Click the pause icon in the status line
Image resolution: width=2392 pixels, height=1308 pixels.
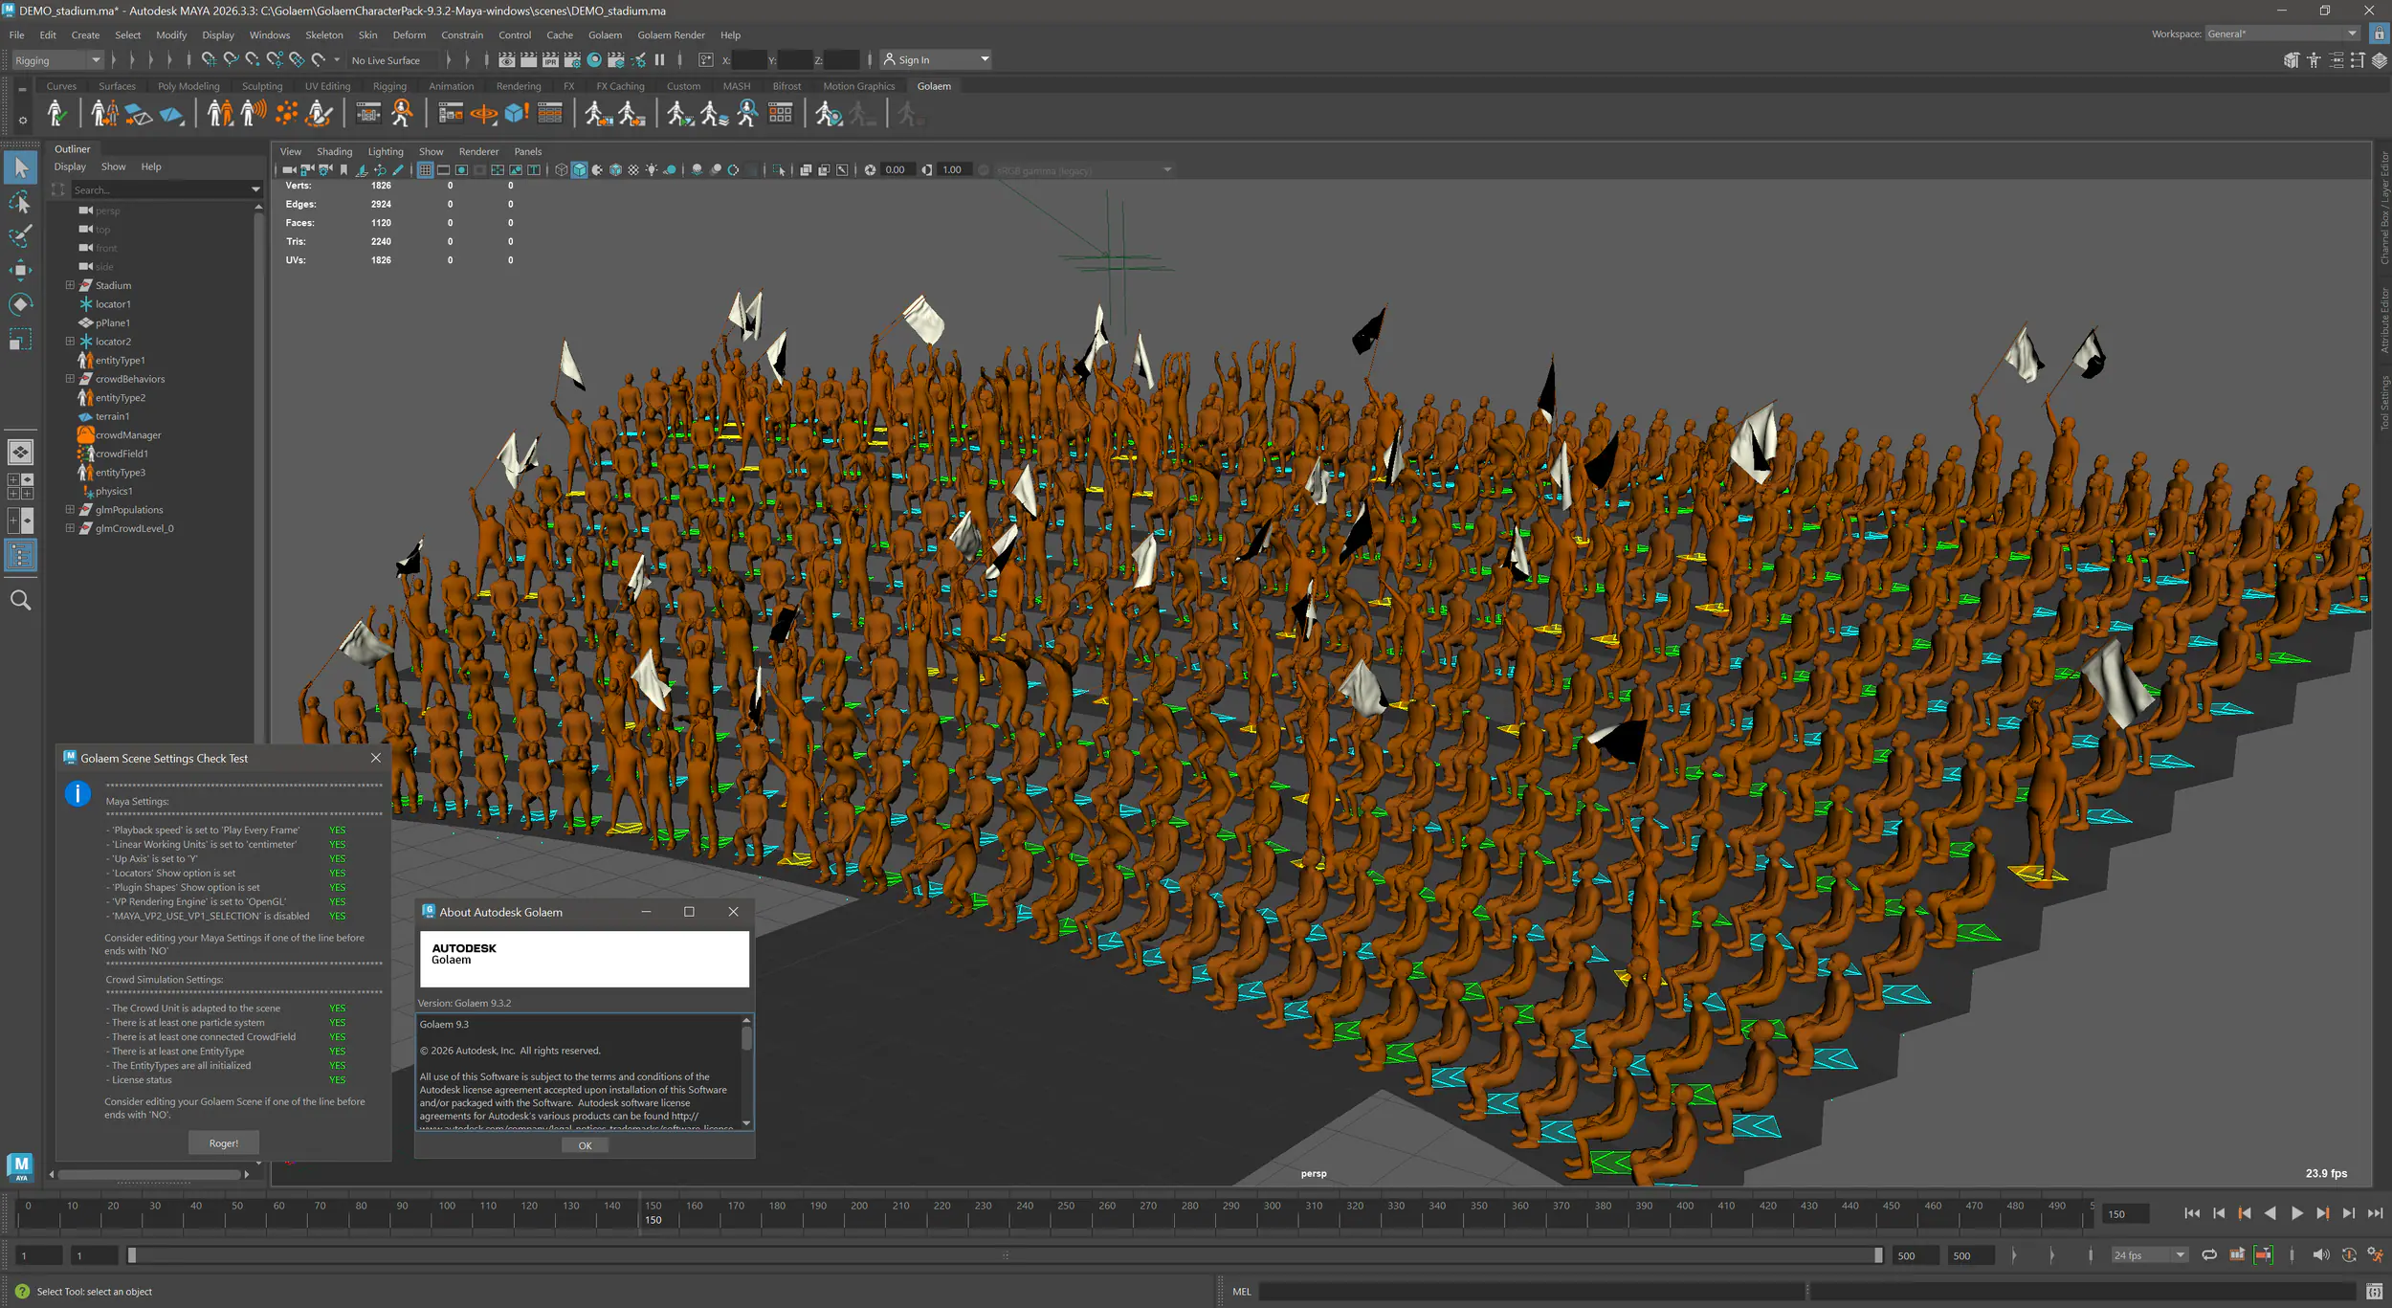(659, 60)
